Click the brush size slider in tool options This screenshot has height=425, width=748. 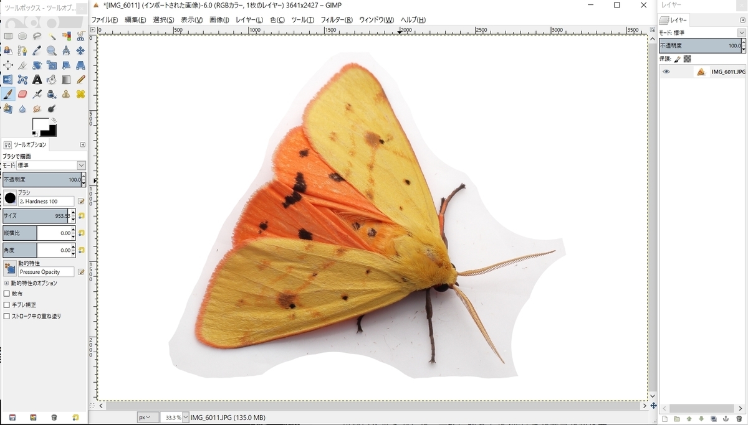pos(39,215)
